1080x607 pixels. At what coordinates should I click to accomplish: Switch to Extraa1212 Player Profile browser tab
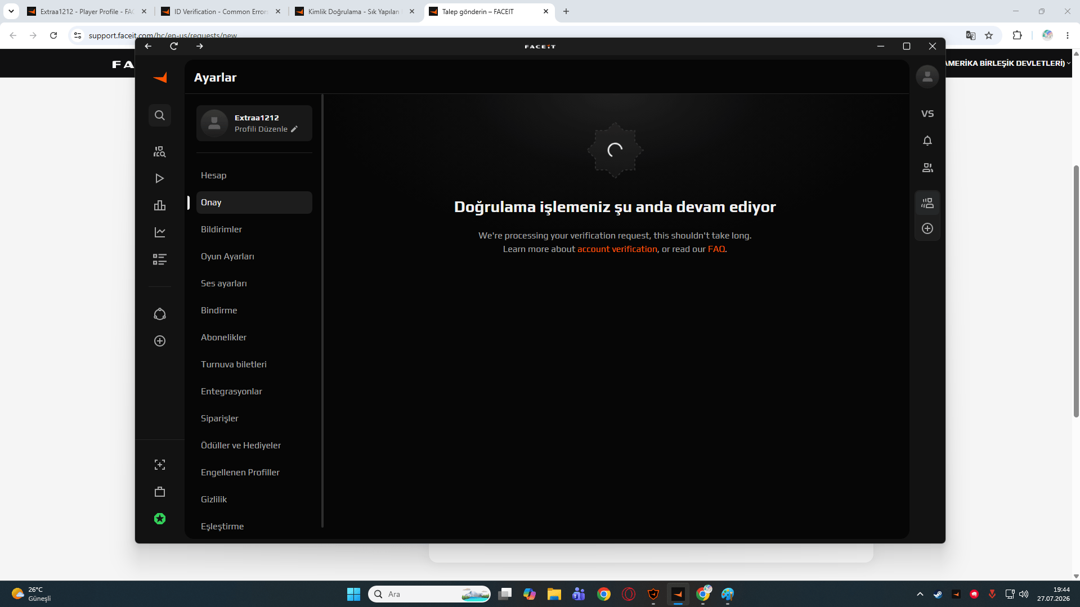coord(87,11)
